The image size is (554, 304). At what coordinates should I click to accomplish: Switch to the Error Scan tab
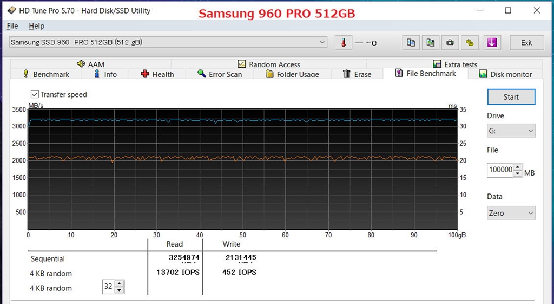point(220,74)
